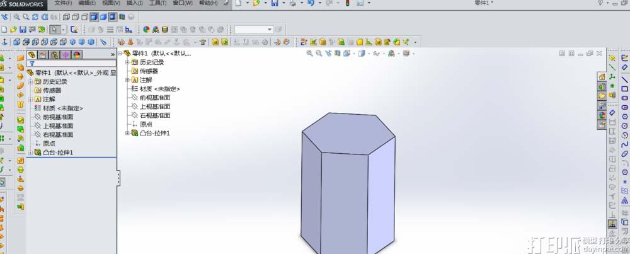
Task: Open the 窗口(W) menu
Action: click(183, 3)
